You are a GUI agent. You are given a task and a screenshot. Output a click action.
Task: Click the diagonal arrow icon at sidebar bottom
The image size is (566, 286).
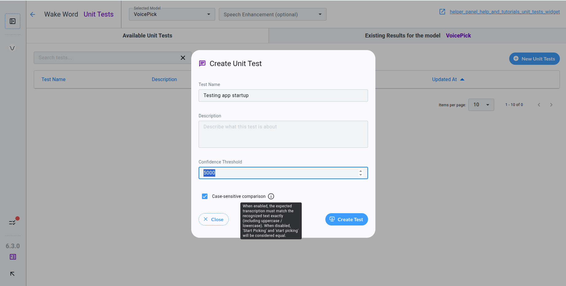tap(12, 274)
